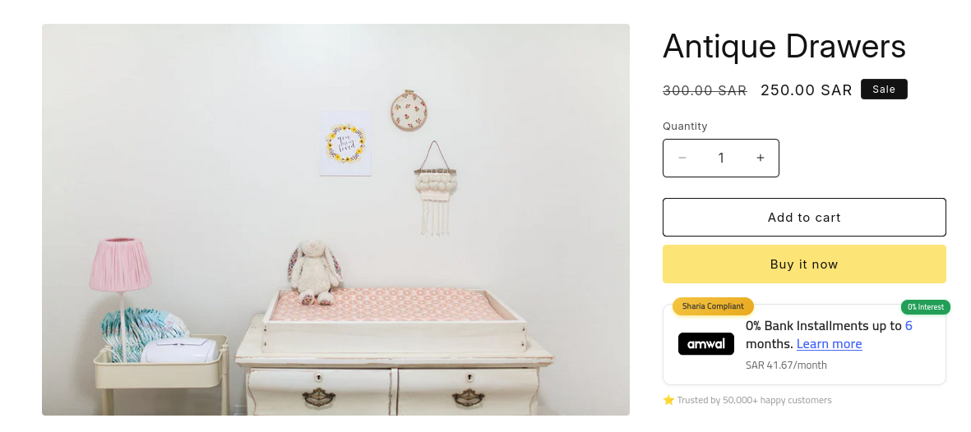Click the Trusted by 50,000+ customers text
Viewport: 971px width, 432px height.
pos(754,401)
